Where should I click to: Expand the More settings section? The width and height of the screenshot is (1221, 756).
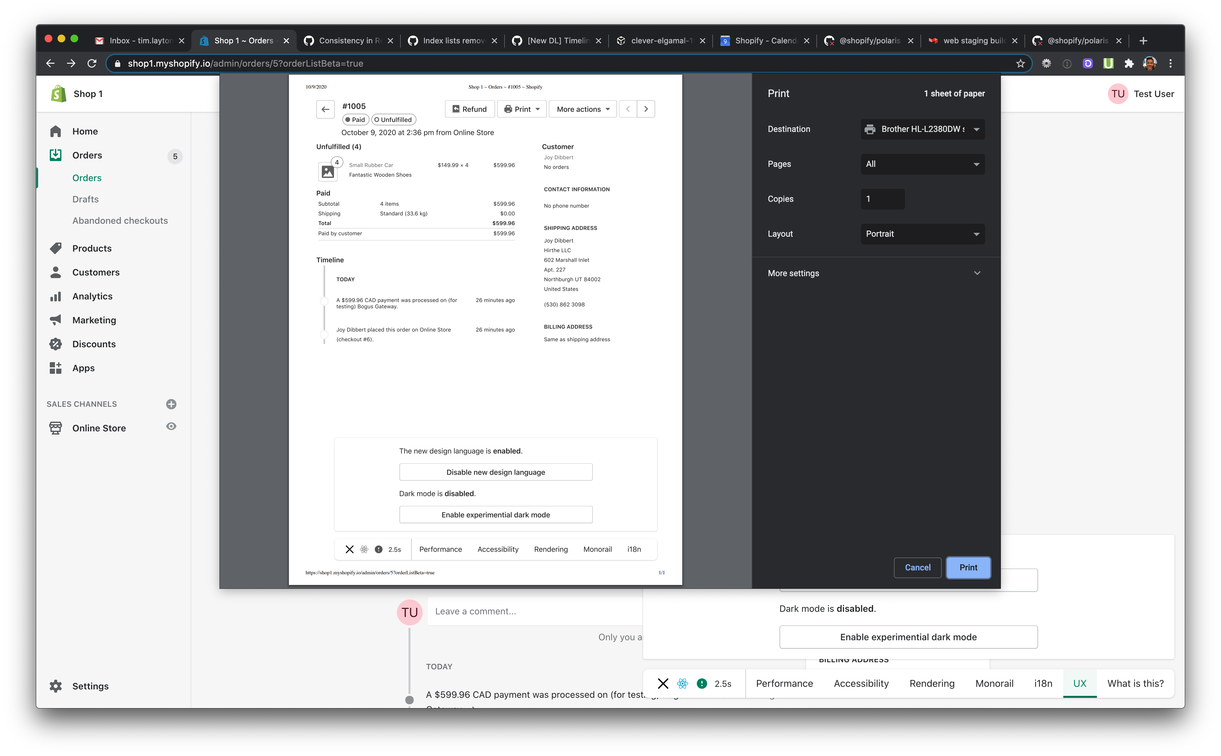click(873, 273)
